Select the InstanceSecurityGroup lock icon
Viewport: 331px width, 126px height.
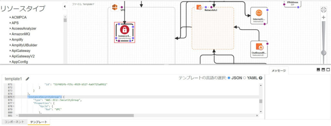pos(124,29)
